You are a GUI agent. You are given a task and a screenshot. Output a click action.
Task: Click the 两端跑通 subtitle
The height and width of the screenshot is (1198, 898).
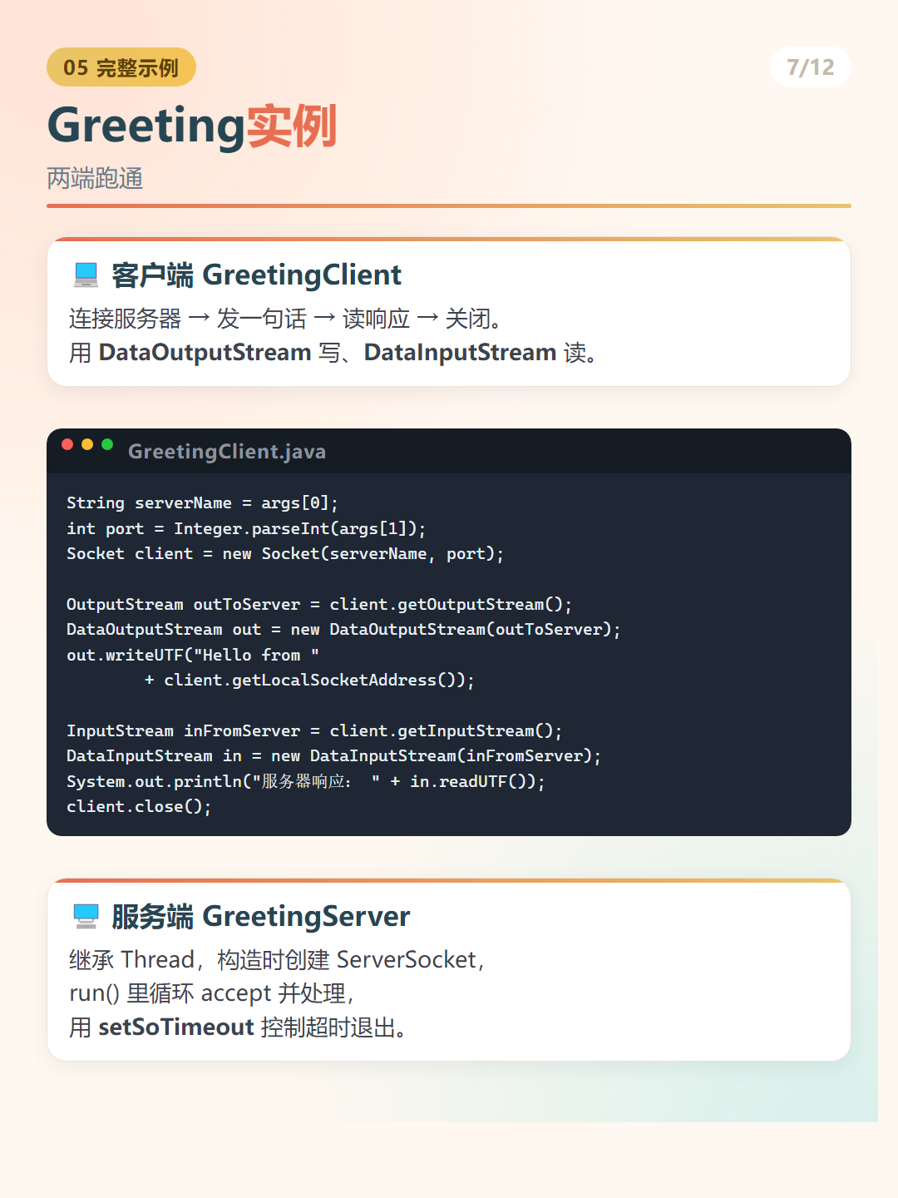tap(95, 178)
